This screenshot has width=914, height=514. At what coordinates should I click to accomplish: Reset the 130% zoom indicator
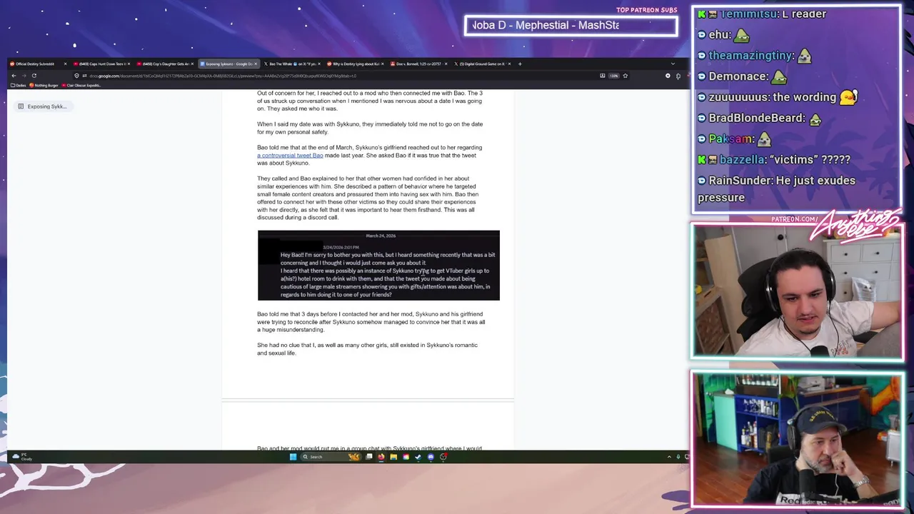[x=613, y=76]
